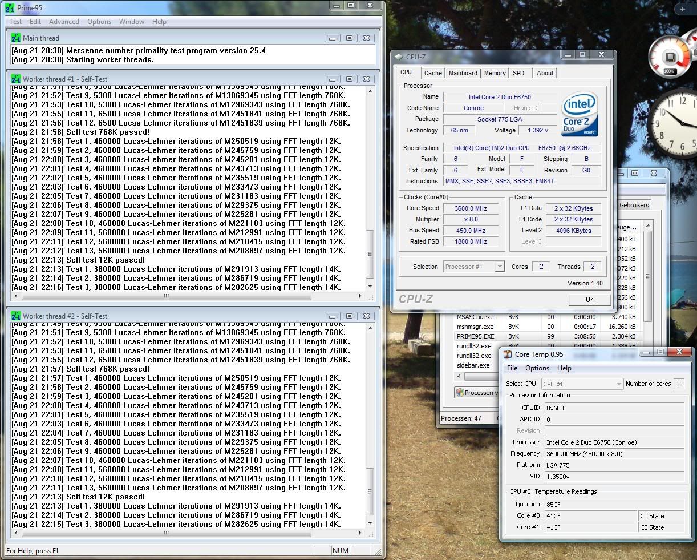This screenshot has width=697, height=560.
Task: Open the Options menu in Prime95
Action: 99,22
